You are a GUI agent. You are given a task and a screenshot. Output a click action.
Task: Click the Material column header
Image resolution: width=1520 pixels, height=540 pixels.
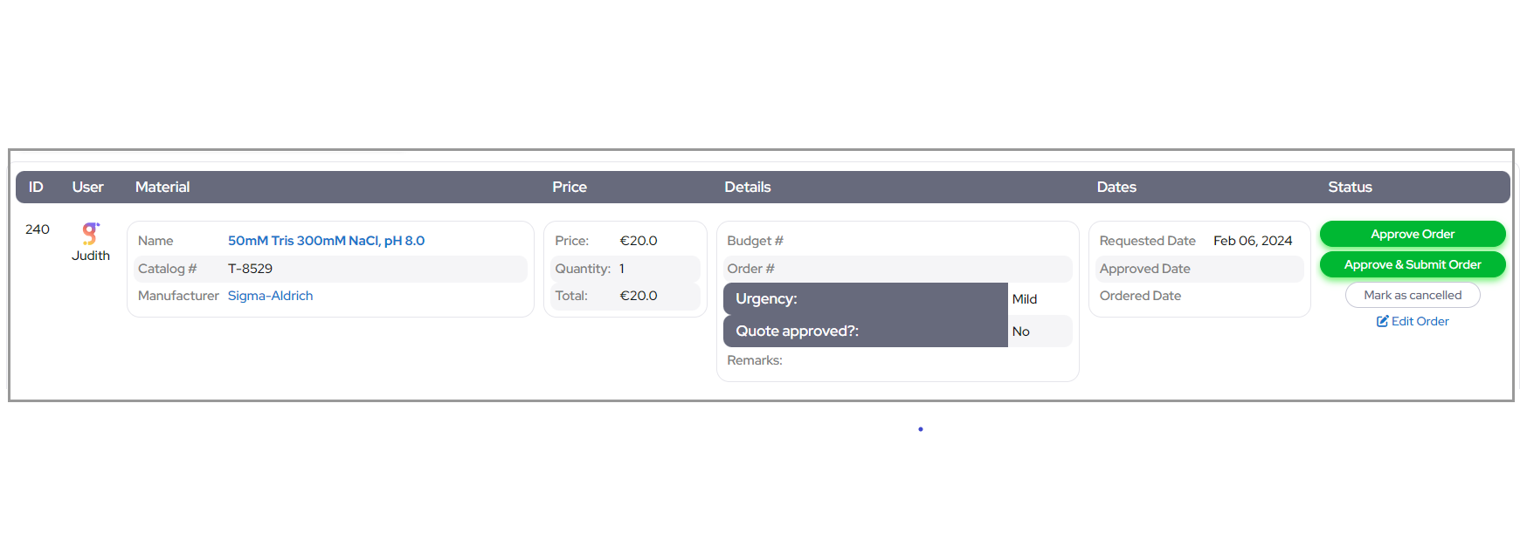coord(162,187)
